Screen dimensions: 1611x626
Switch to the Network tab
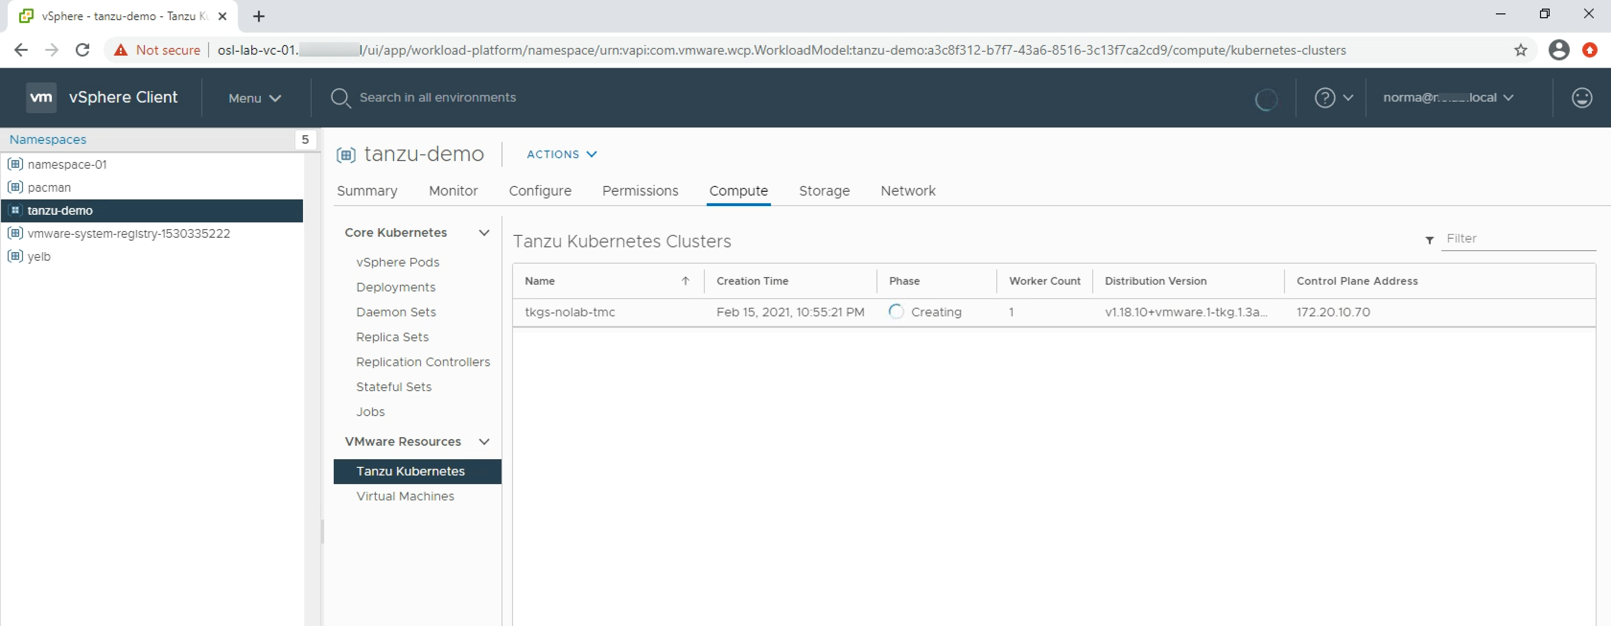click(908, 191)
